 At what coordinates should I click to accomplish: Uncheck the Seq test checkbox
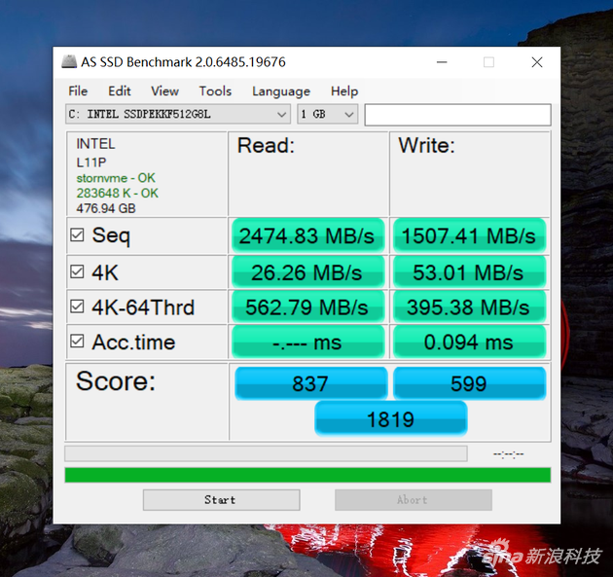tap(77, 234)
